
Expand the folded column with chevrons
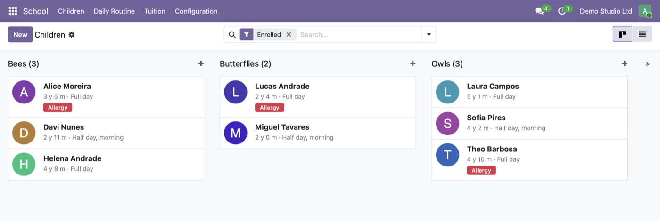click(x=647, y=63)
